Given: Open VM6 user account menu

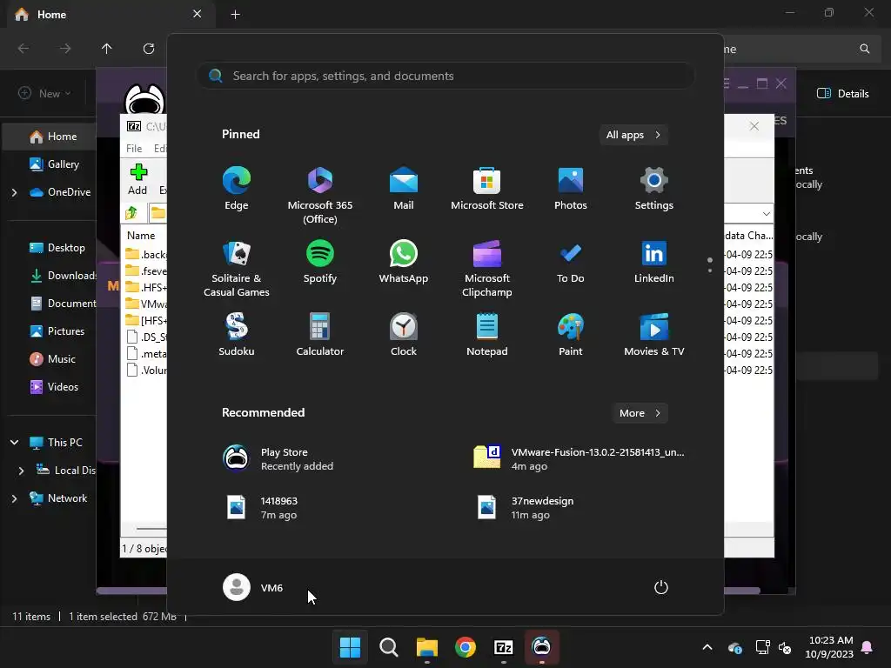Looking at the screenshot, I should tap(253, 587).
